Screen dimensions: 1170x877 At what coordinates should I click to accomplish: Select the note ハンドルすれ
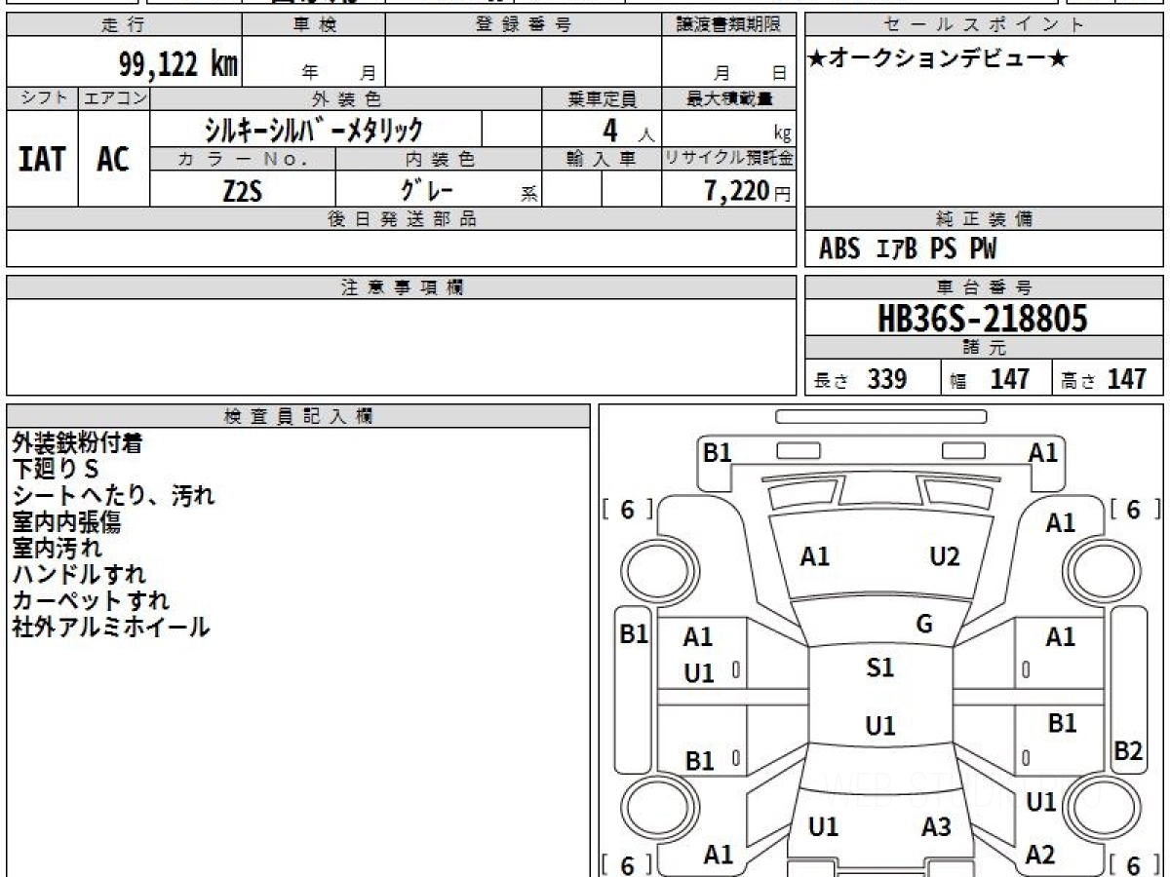[79, 575]
